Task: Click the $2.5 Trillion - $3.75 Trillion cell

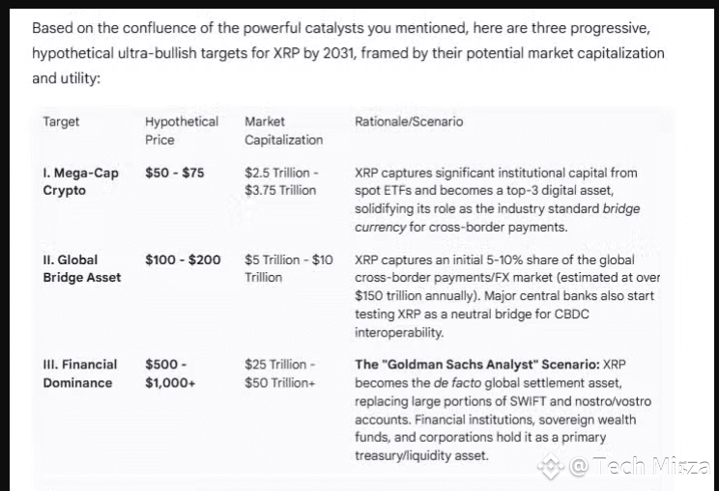Action: [x=281, y=181]
